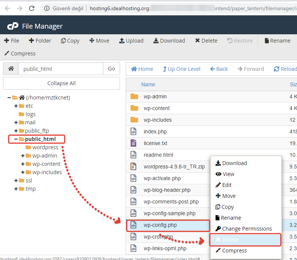Viewport: 297px width, 260px height.
Task: Go Up One Level in the directory
Action: point(181,69)
